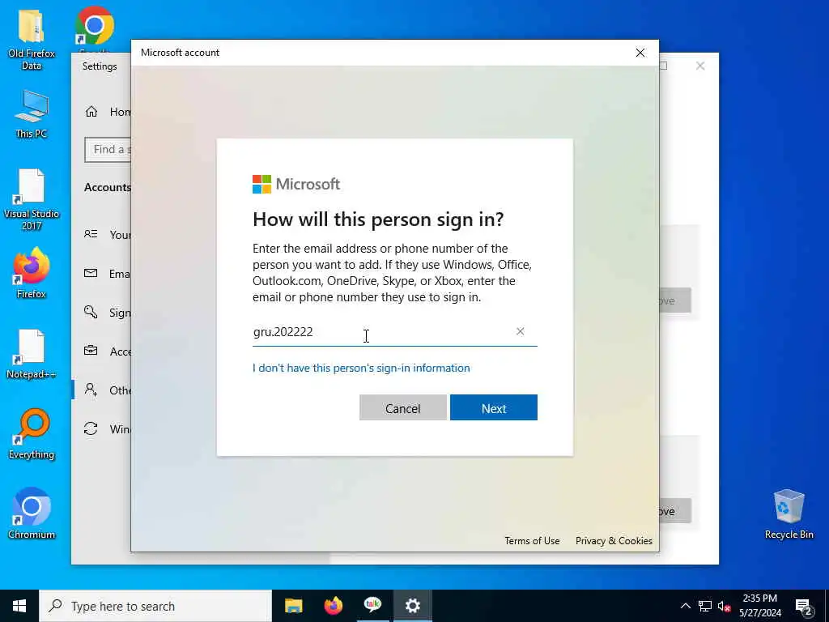Select Email & accounts mail icon in Settings
Screen dimensions: 829x622
point(91,273)
